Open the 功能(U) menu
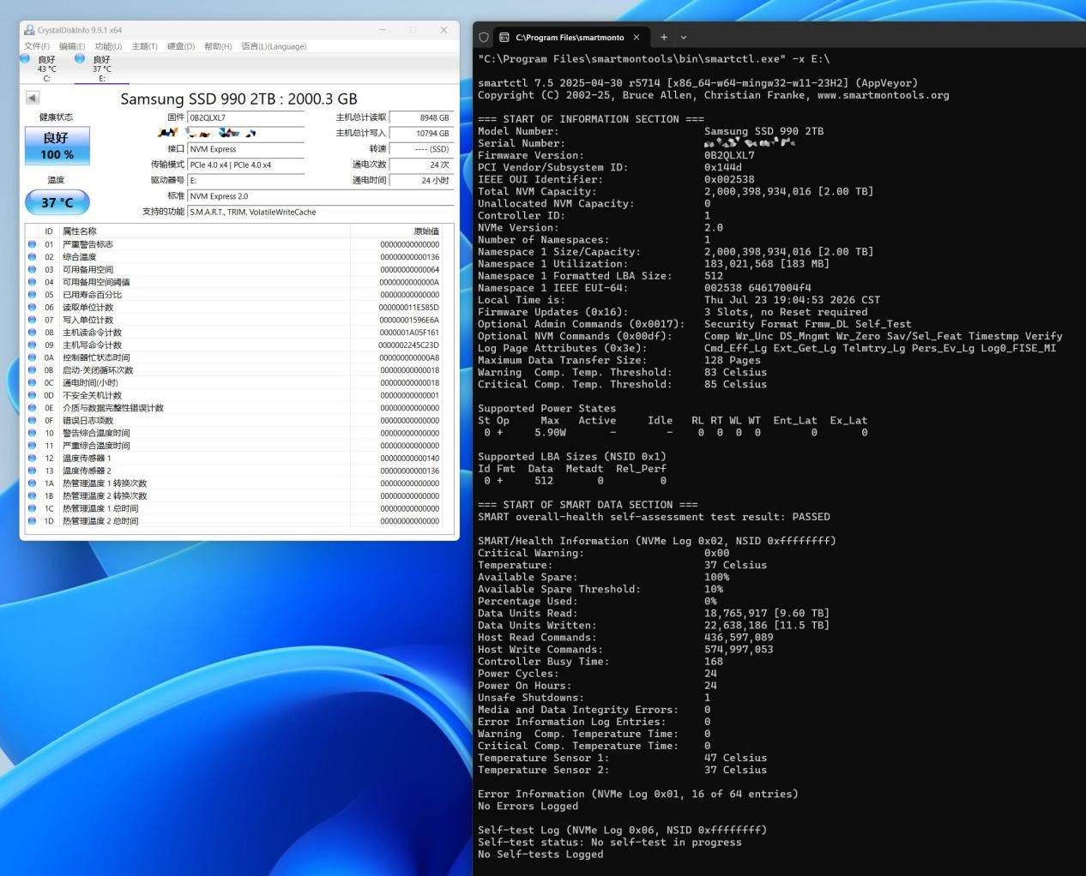Screen dimensions: 1086x876 pos(108,46)
